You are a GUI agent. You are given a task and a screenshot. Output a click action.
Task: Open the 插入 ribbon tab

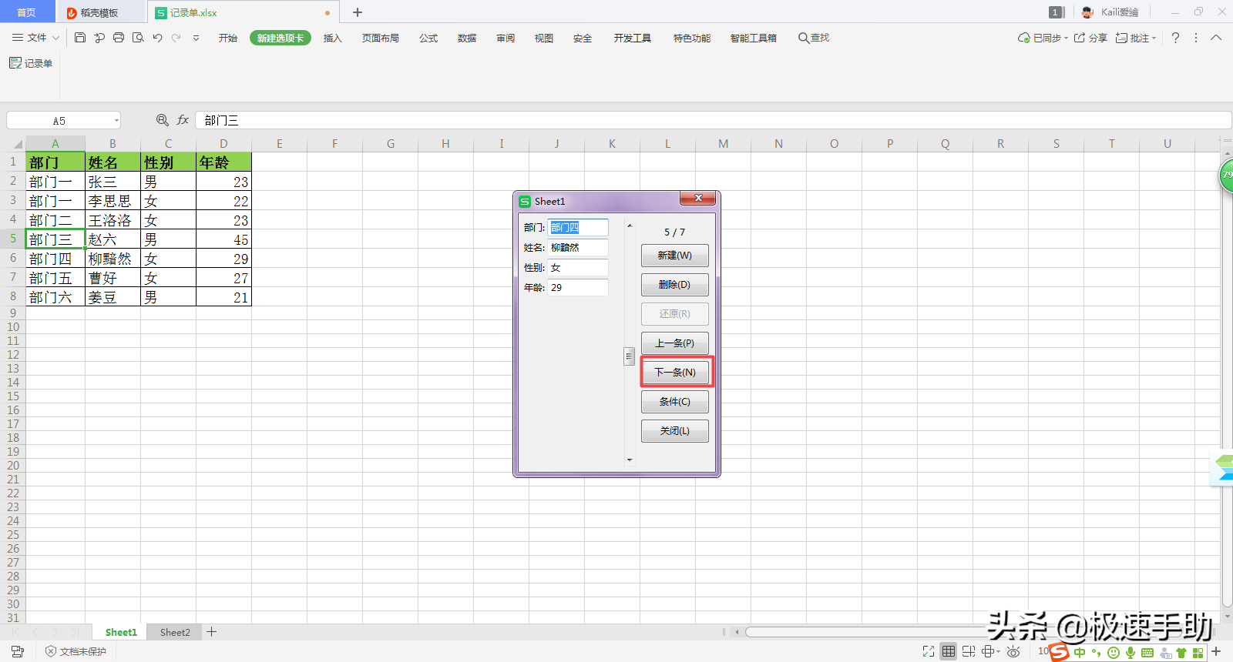tap(332, 38)
